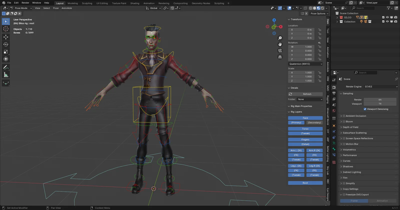This screenshot has height=210, width=400.
Task: Enable Ambient Occlusion checkbox
Action: (344, 116)
